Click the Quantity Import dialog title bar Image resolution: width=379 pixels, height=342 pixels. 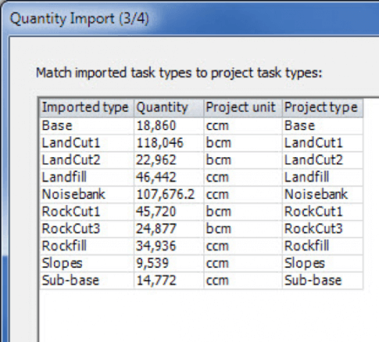190,19
